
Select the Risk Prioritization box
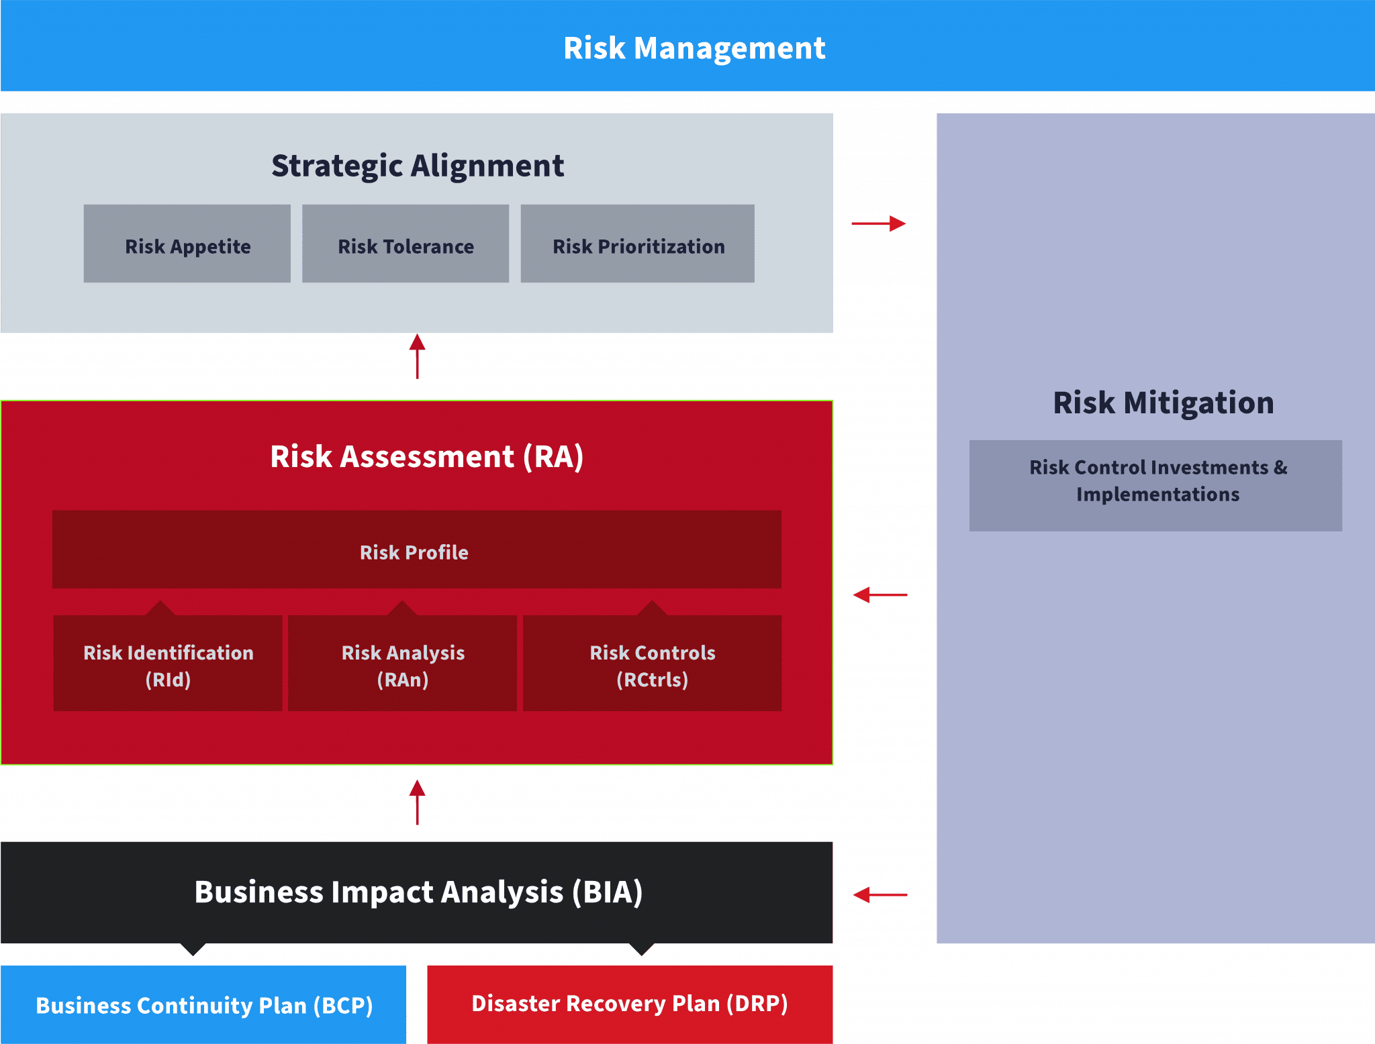tap(638, 244)
